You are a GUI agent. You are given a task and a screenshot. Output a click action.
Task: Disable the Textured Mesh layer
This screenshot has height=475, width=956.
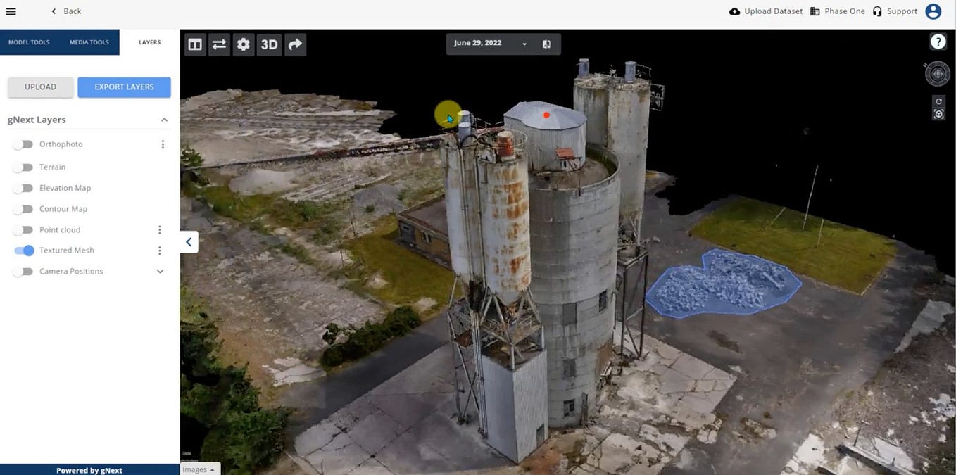[23, 250]
